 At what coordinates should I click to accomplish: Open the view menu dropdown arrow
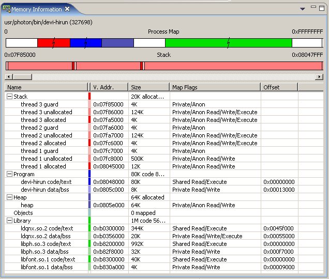(303, 9)
